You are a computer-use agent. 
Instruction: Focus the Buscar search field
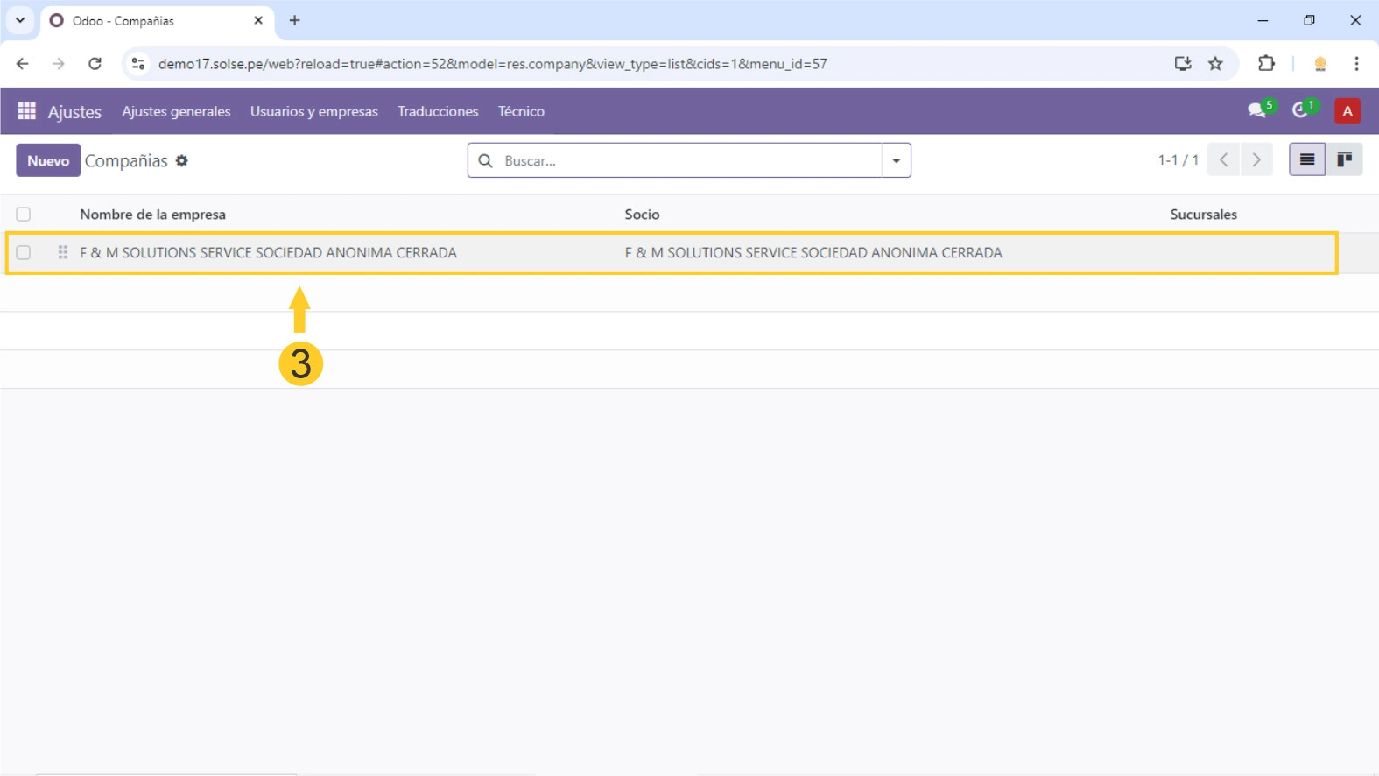pos(687,161)
